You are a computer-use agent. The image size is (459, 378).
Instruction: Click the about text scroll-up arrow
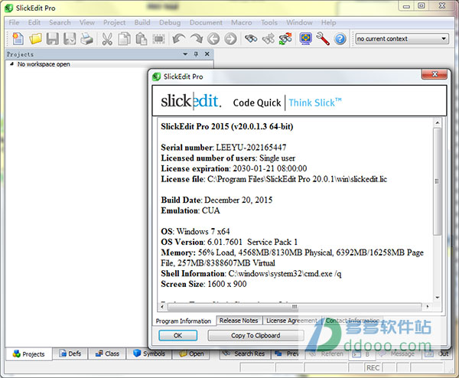[438, 122]
